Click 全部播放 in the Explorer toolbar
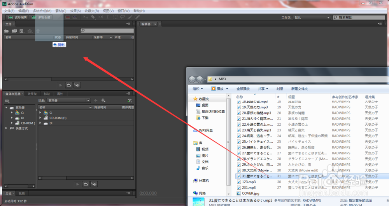The image size is (389, 206). 243,89
